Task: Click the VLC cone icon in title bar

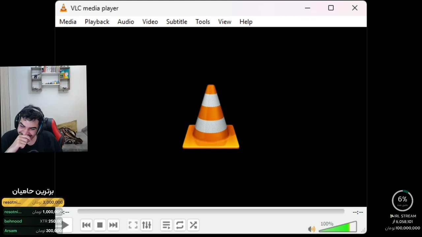Action: [63, 8]
